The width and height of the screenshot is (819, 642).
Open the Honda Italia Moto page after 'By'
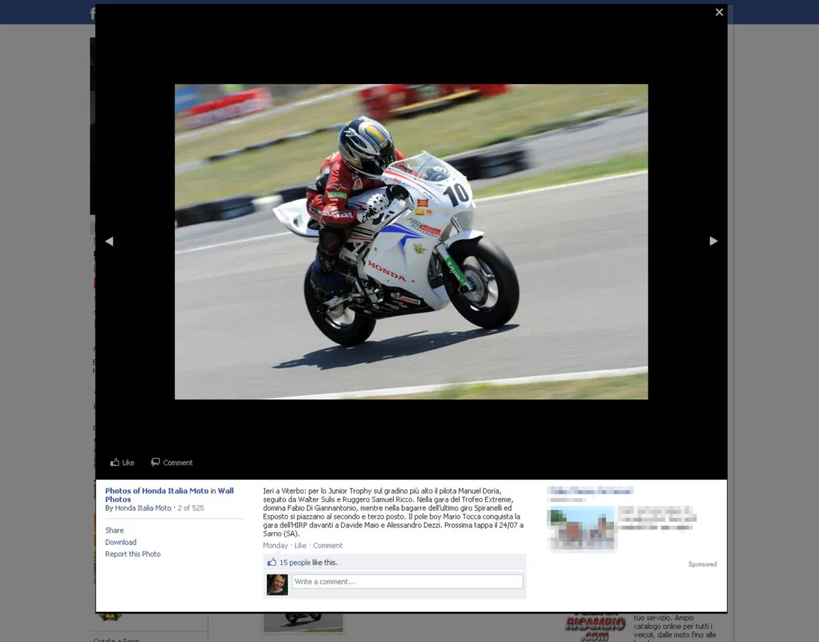143,508
